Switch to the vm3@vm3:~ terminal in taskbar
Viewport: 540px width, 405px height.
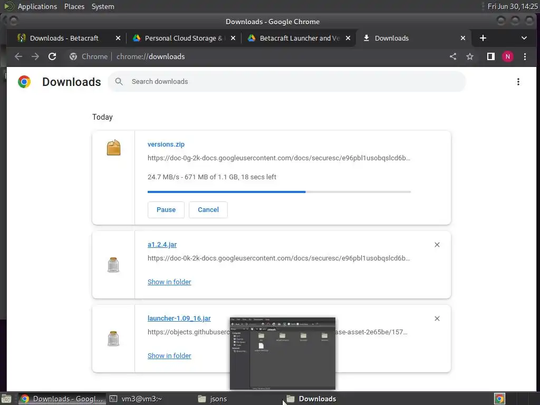(141, 399)
